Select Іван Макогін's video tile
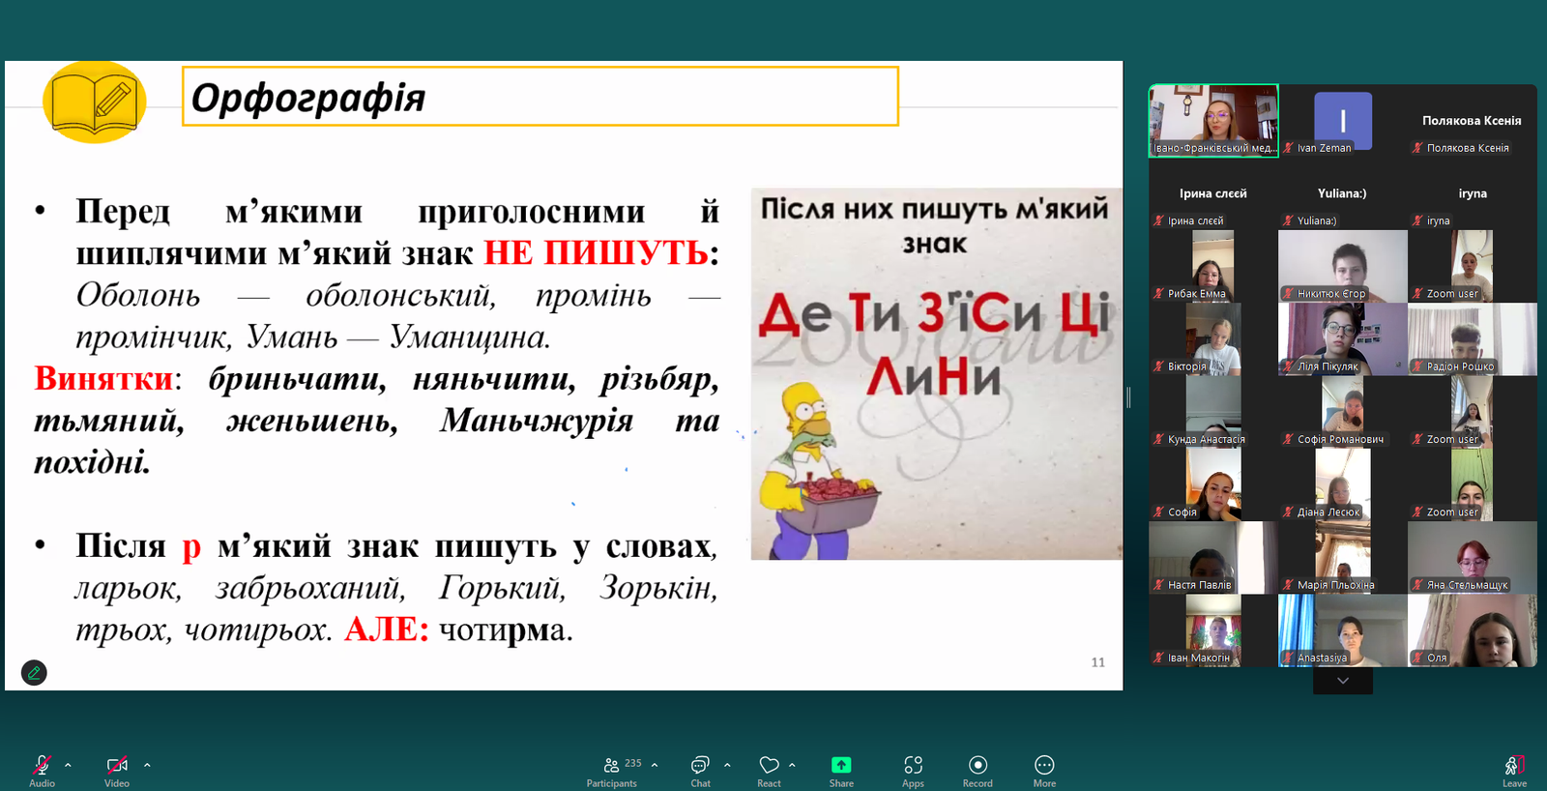Screen dimensions: 1547x791 coord(1213,630)
